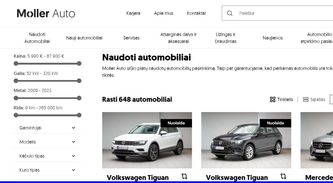
Task: Go to the Karjera page
Action: coord(133,13)
